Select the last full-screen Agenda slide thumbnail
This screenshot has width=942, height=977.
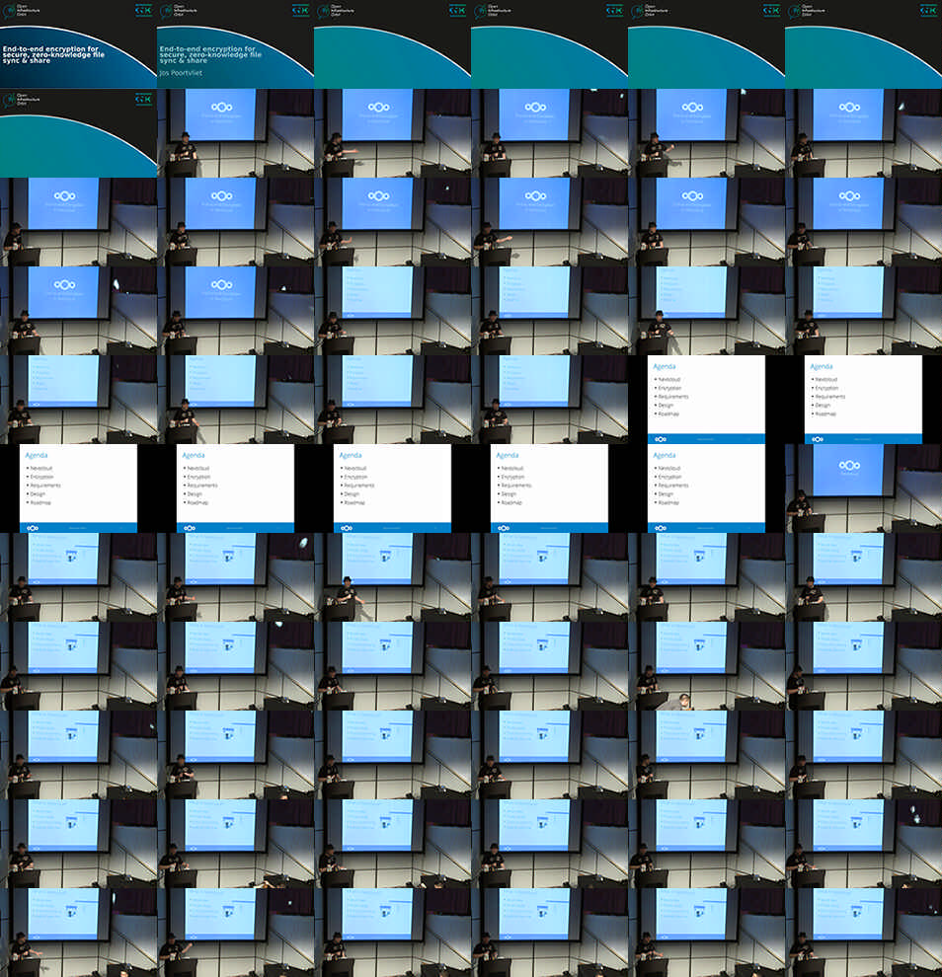point(706,488)
